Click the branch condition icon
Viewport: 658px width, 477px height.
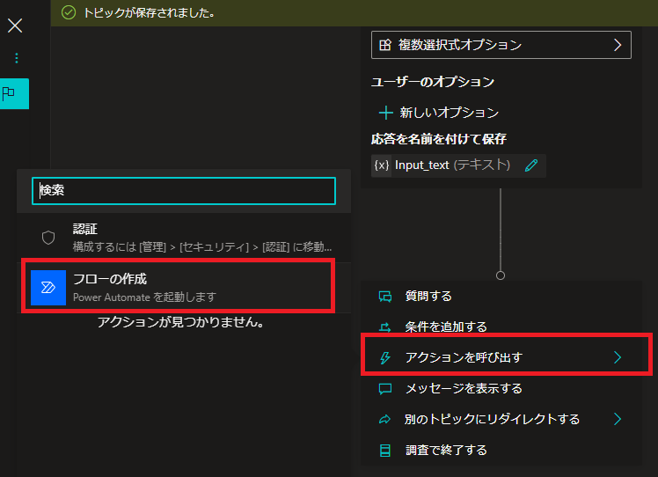coord(385,327)
